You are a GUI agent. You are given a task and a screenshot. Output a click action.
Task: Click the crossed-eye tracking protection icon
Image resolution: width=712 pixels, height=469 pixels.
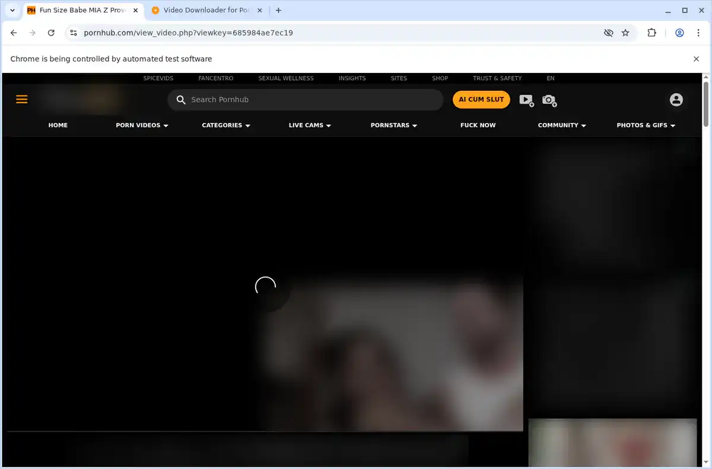click(x=608, y=33)
